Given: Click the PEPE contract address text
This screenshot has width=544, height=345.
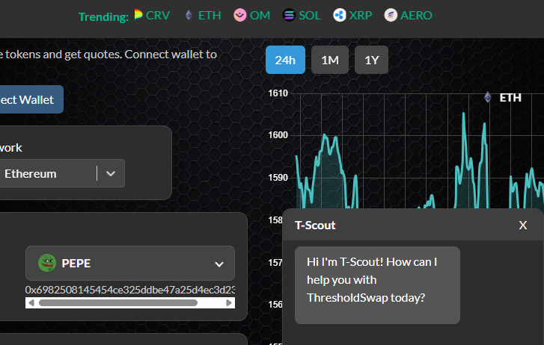Looking at the screenshot, I should (x=130, y=290).
